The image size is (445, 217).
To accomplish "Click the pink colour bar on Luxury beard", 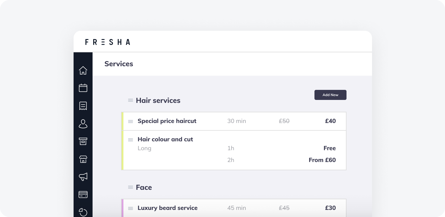I will point(122,208).
